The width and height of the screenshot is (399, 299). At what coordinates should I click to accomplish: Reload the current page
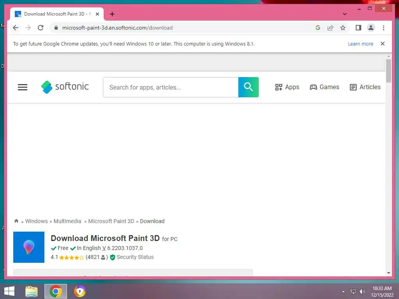pyautogui.click(x=41, y=28)
